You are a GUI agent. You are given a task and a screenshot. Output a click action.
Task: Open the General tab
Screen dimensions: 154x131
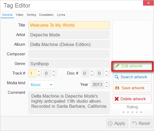click(7, 15)
